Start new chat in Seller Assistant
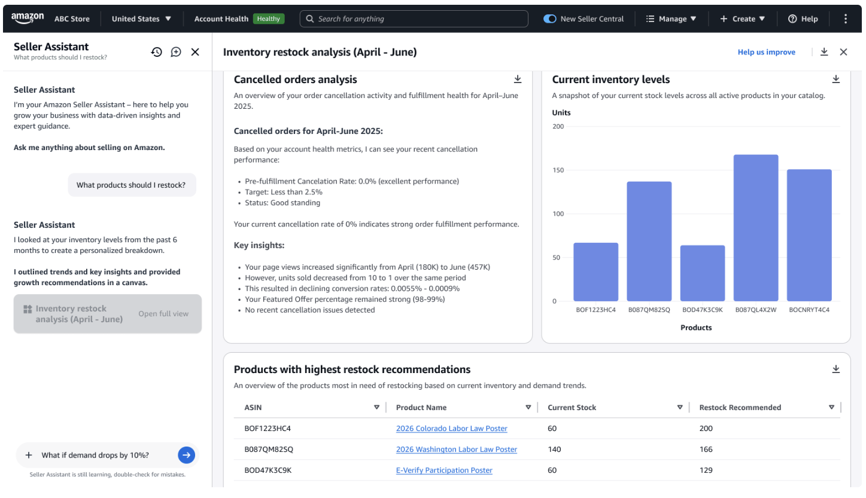This screenshot has height=498, width=866. (176, 52)
